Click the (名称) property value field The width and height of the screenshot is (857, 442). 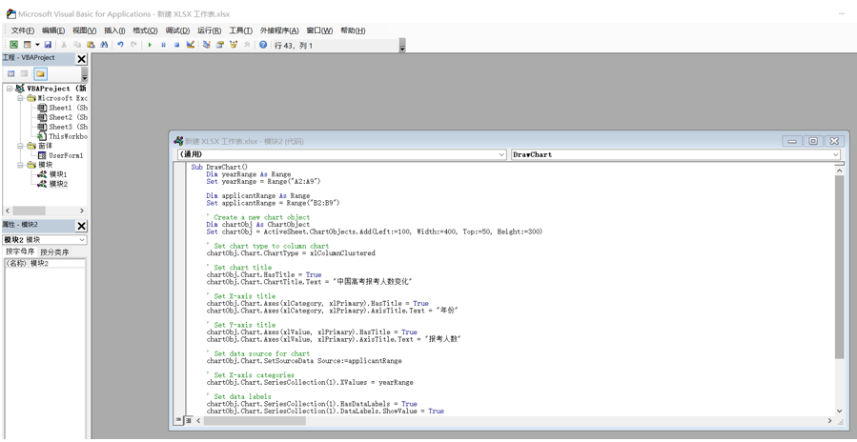point(57,263)
